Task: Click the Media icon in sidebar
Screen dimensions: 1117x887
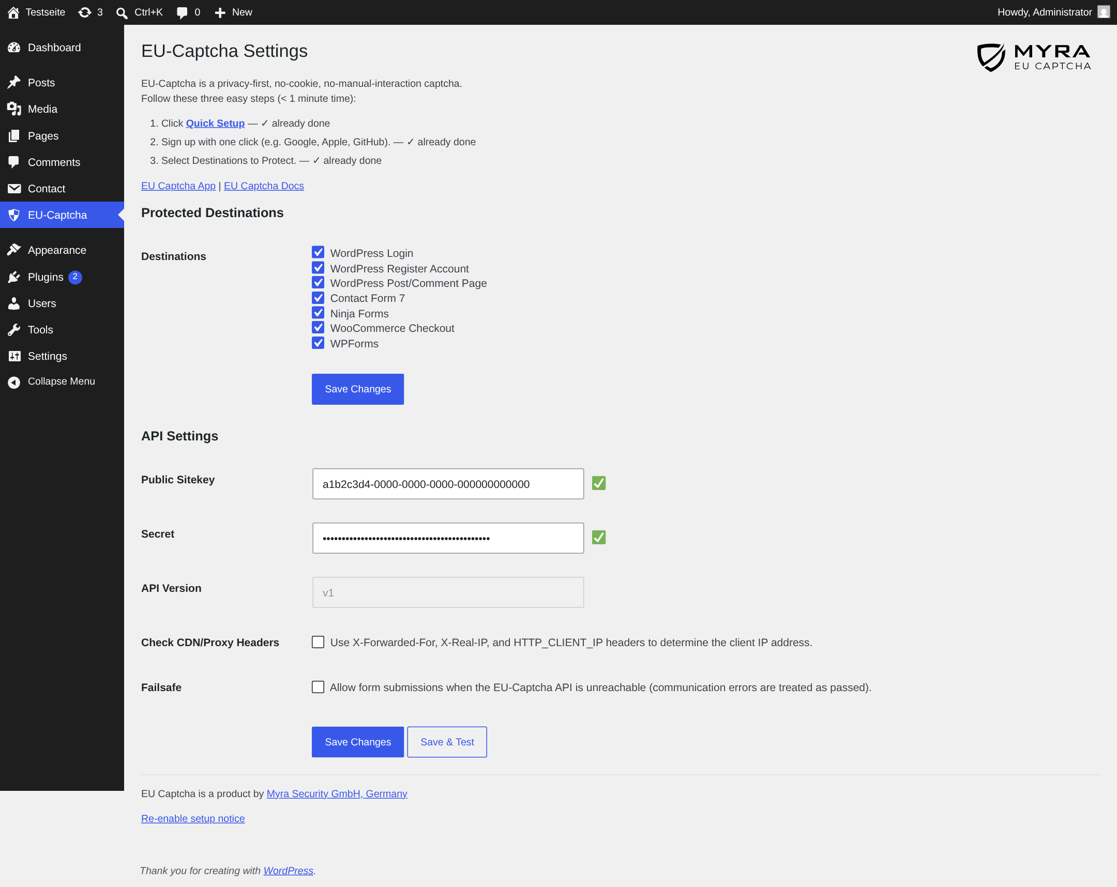Action: pyautogui.click(x=14, y=109)
